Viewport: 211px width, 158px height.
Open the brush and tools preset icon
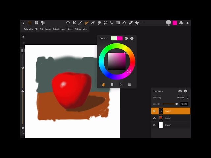tap(43, 23)
